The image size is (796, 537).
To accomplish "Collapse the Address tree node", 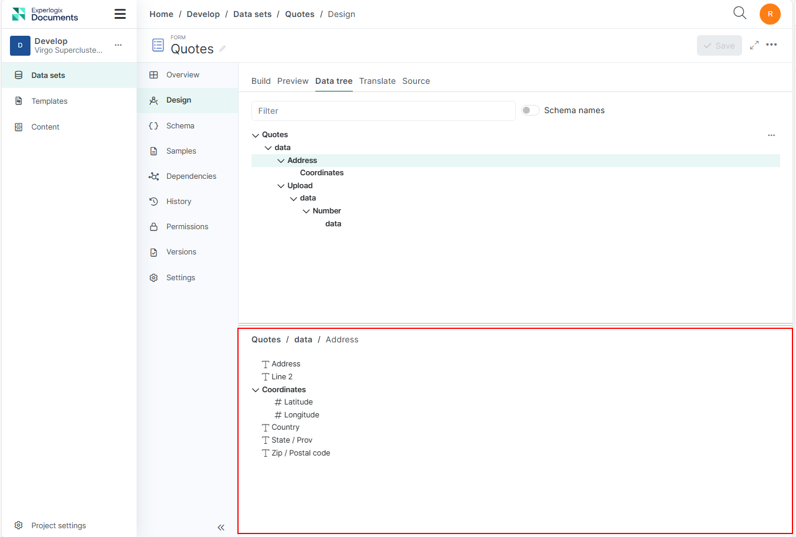I will pos(281,161).
